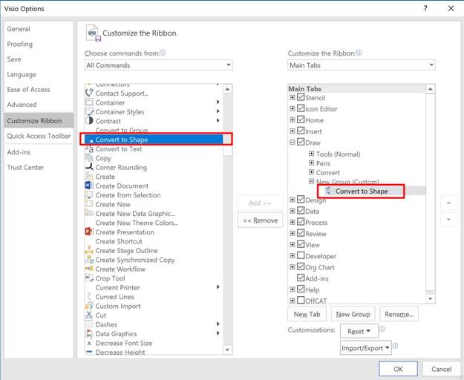The image size is (464, 380).
Task: Click the Create Workflow icon
Action: pyautogui.click(x=89, y=269)
